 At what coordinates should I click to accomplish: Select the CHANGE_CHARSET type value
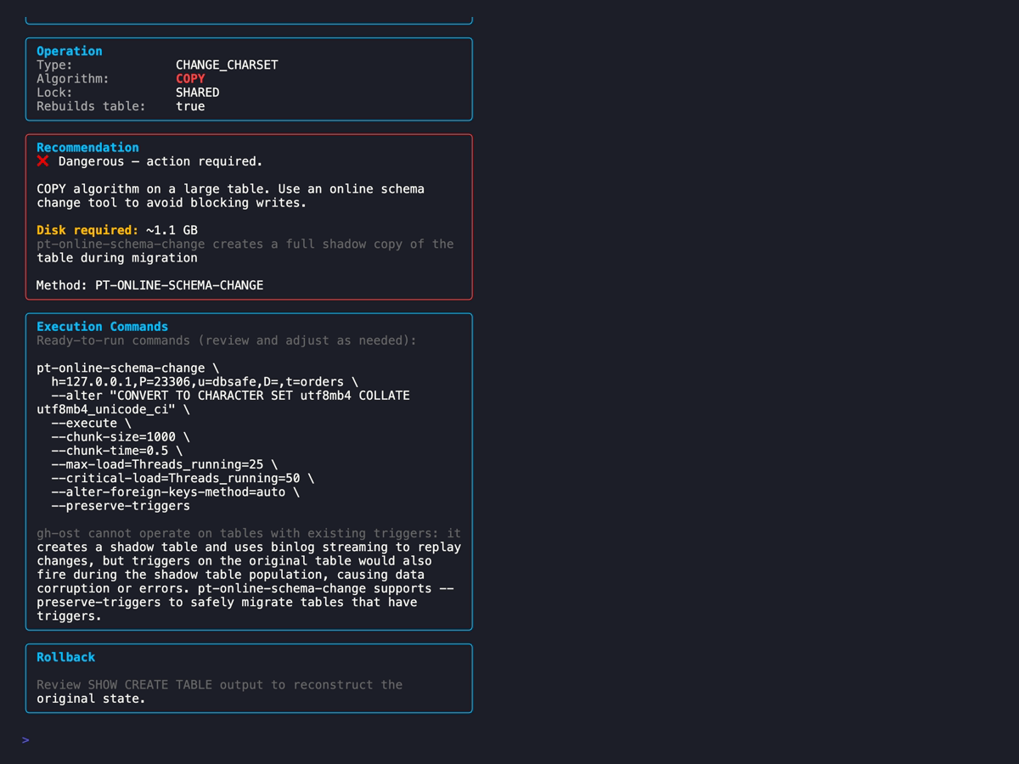[x=227, y=65]
